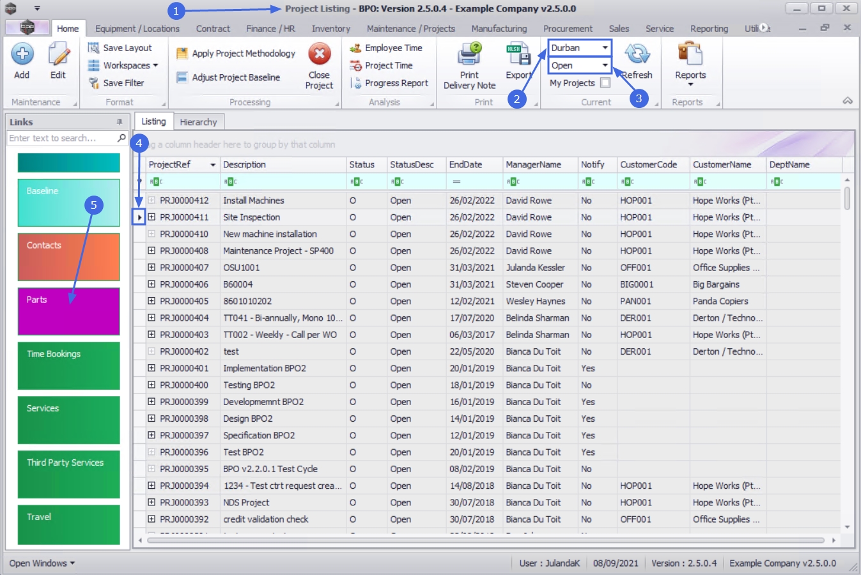Open the Time Bookings link tile

(x=69, y=365)
